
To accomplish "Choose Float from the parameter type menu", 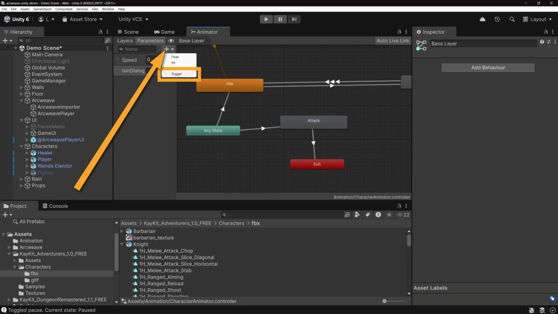I will (x=179, y=57).
